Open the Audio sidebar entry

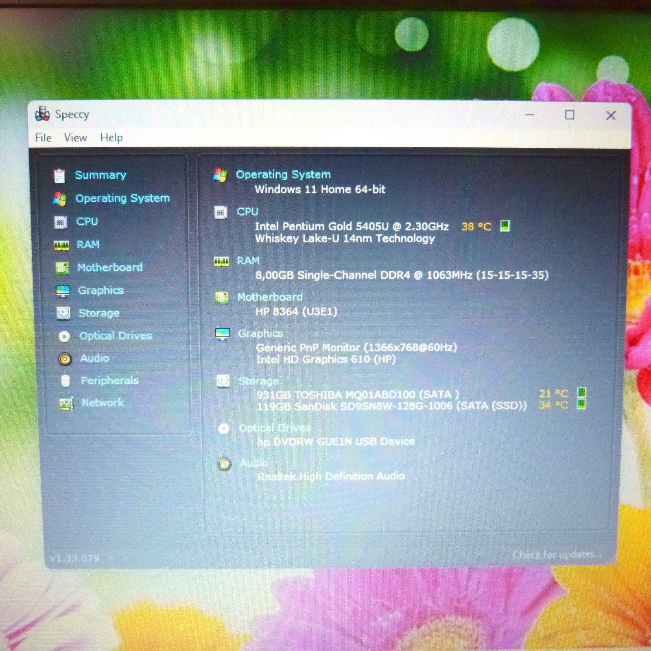point(95,358)
